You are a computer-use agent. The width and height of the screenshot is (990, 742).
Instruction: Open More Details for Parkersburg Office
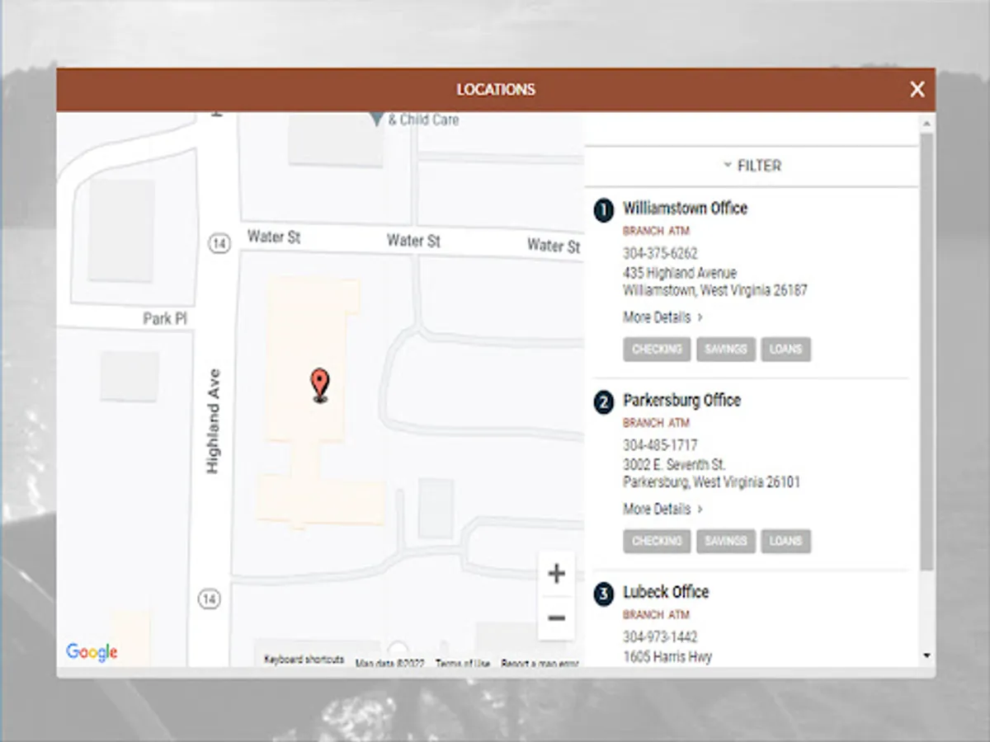click(x=662, y=510)
